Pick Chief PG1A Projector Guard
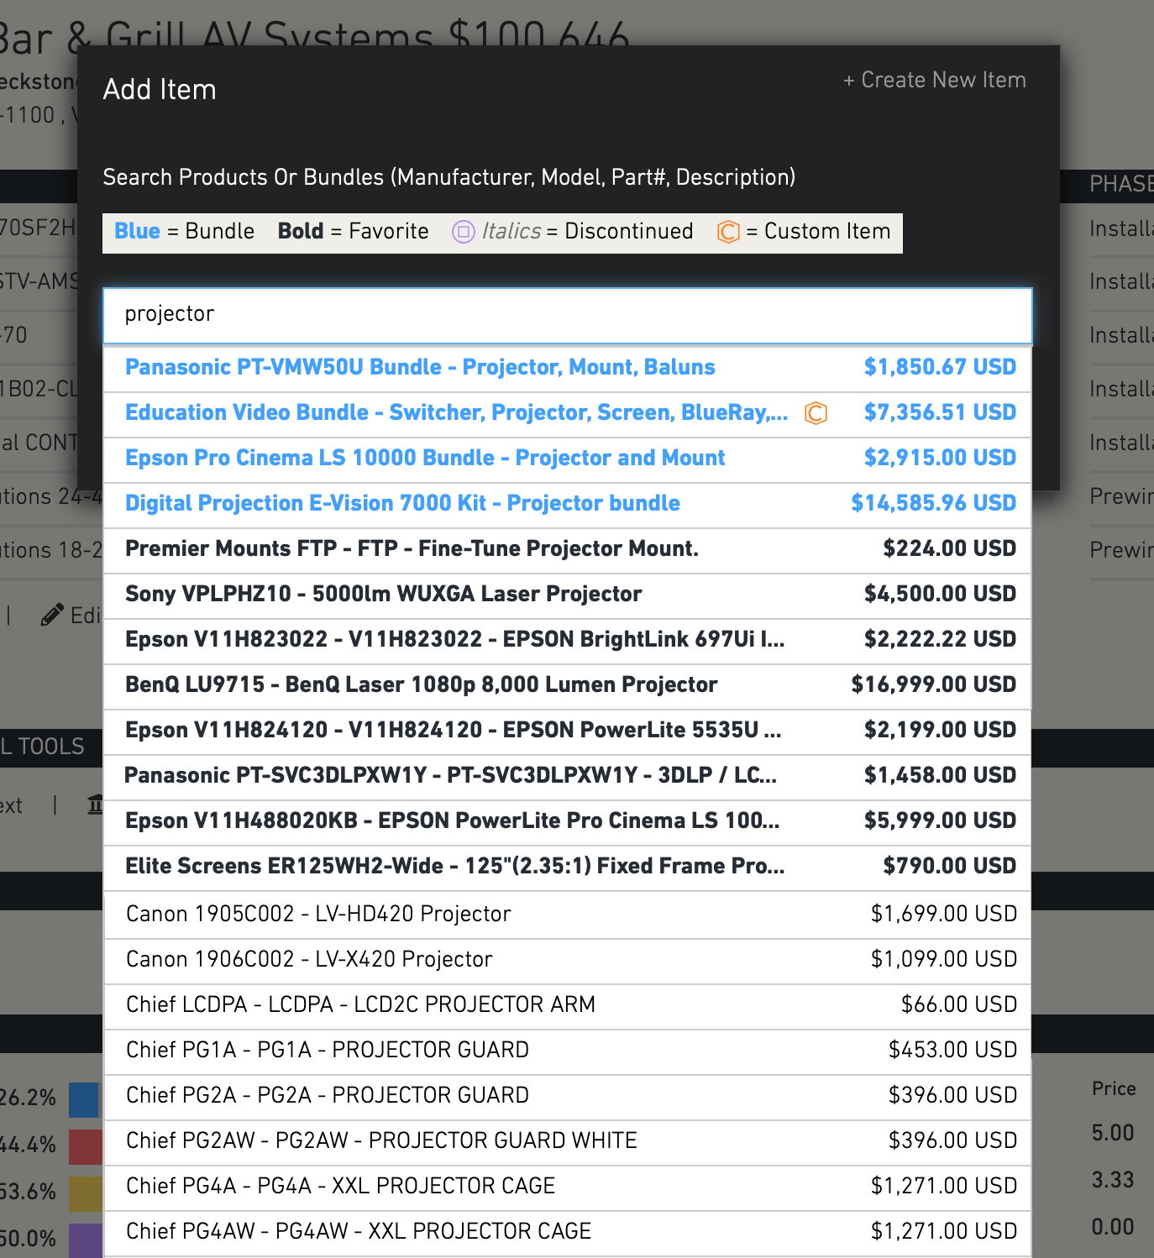The width and height of the screenshot is (1154, 1258). tap(567, 1051)
